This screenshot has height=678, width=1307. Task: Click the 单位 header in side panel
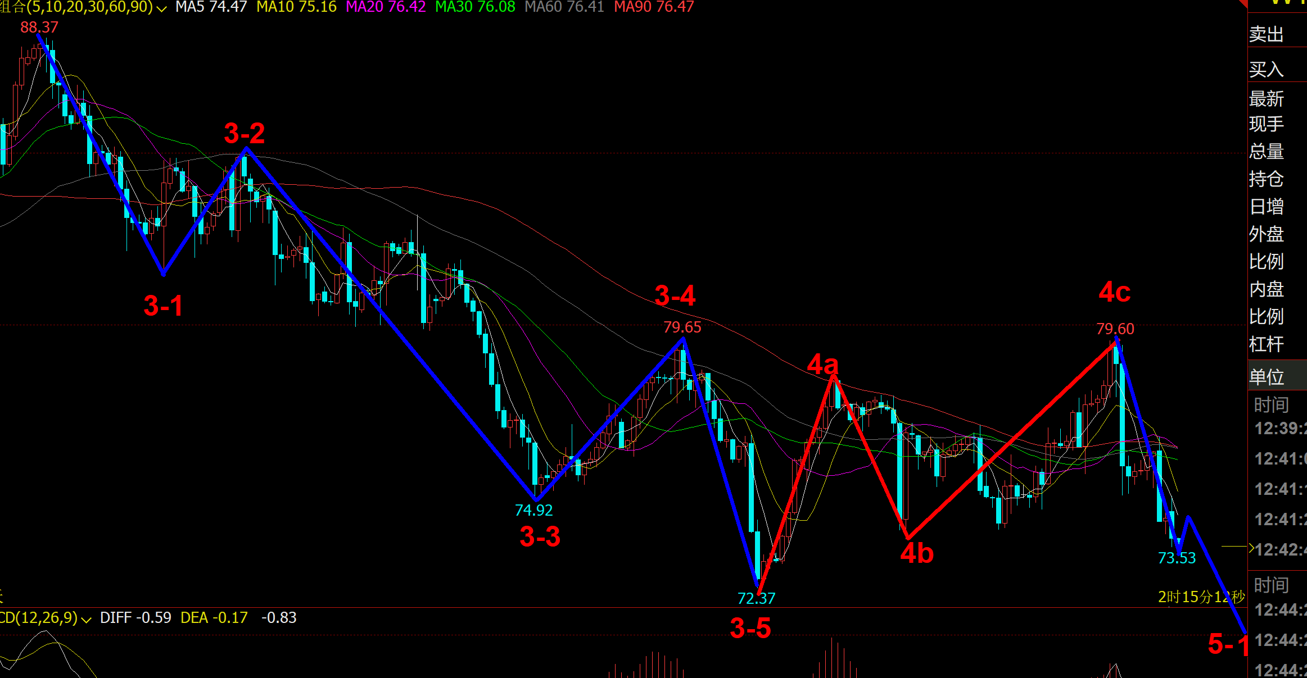click(1267, 376)
